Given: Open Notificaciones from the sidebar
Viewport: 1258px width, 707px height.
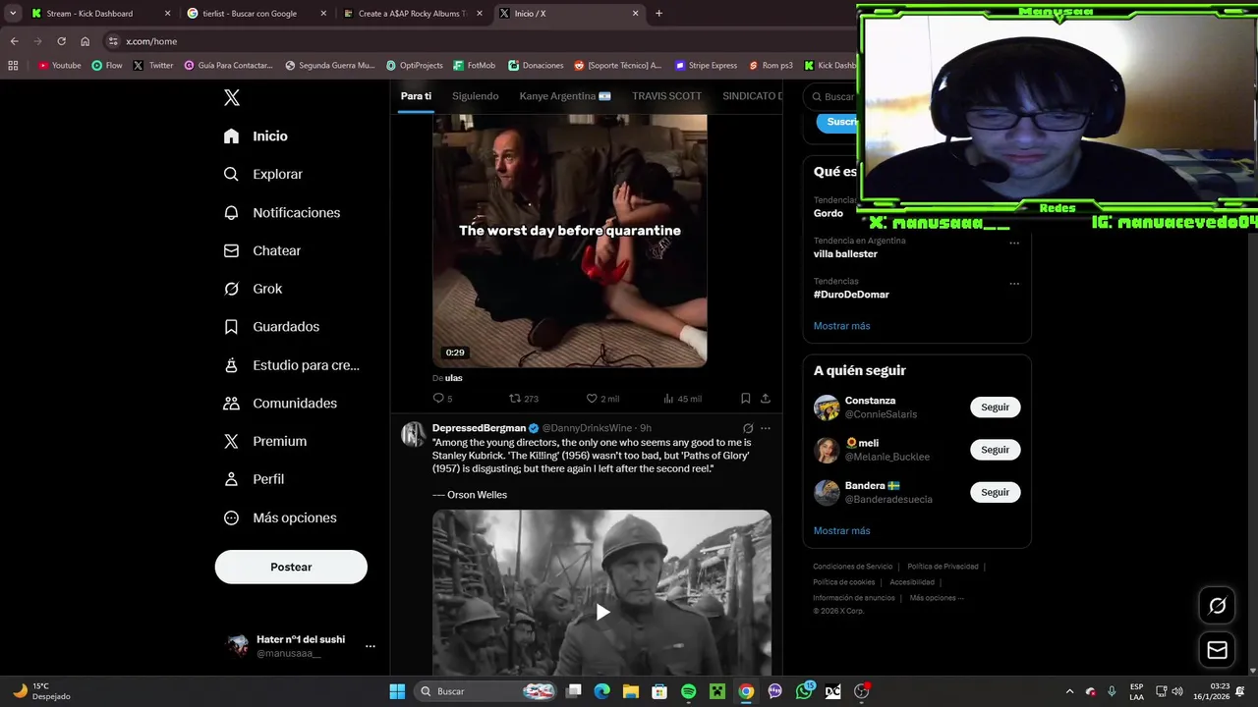Looking at the screenshot, I should (x=281, y=212).
